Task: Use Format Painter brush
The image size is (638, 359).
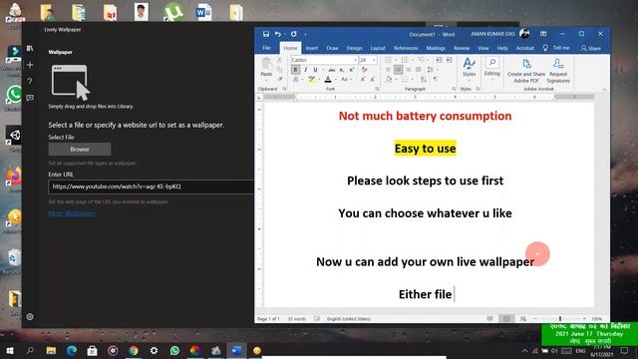Action: coord(279,79)
